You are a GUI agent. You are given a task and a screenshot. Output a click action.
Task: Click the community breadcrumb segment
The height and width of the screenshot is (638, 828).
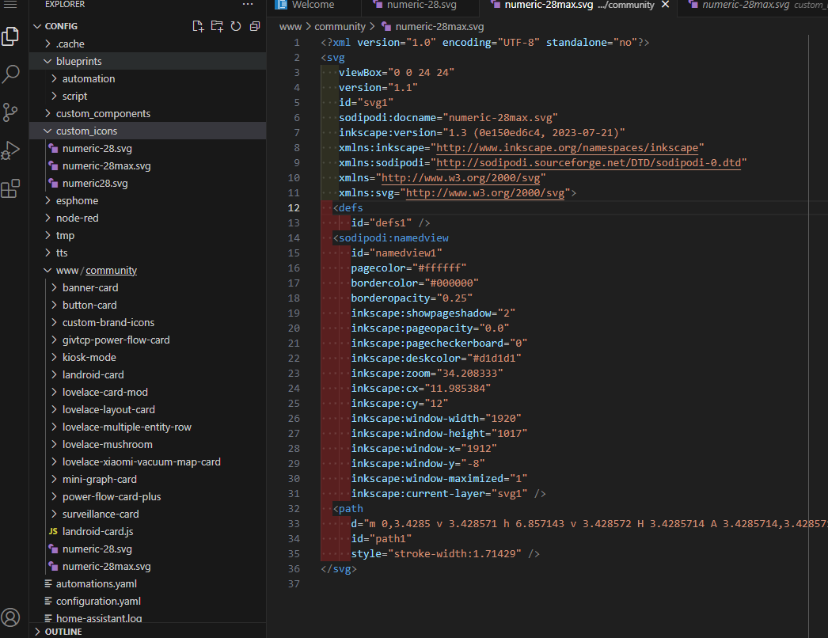340,27
